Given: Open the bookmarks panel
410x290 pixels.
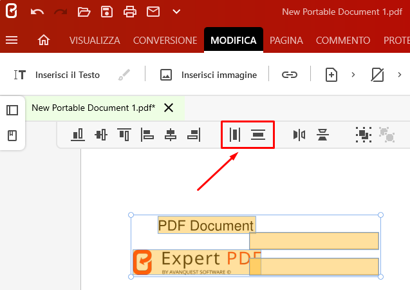Looking at the screenshot, I should click(x=12, y=135).
